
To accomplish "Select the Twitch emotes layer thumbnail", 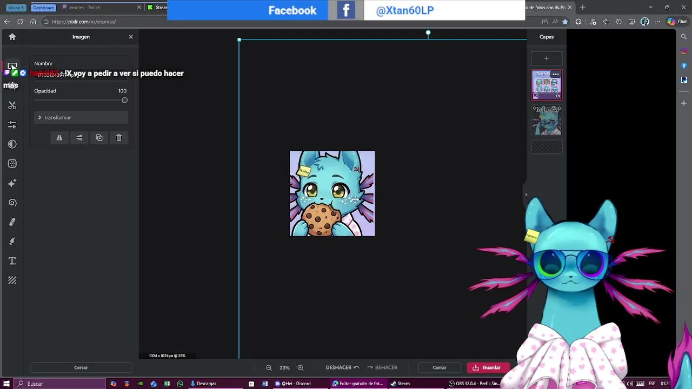I will 547,85.
